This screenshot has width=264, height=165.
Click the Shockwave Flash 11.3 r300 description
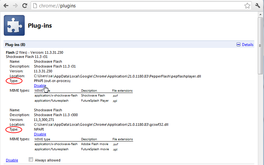[56, 115]
